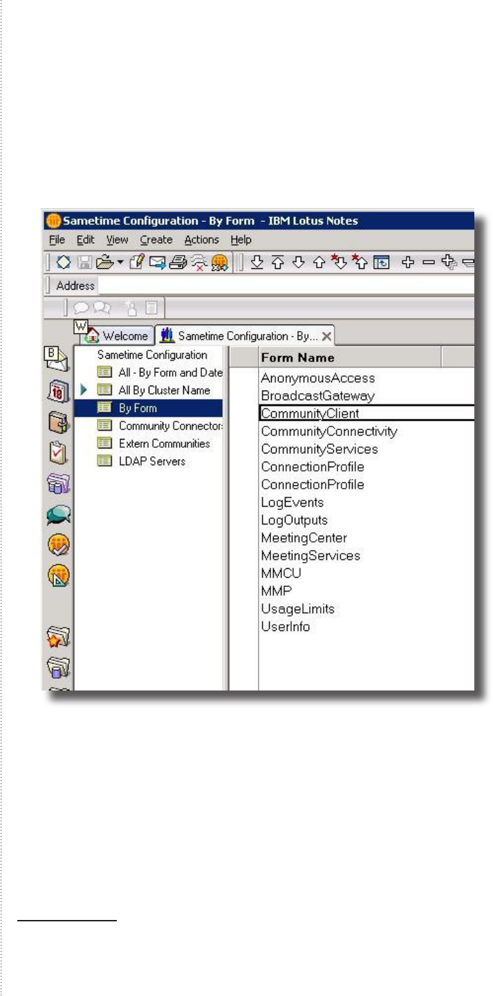Select Community Connector view
This screenshot has height=996, width=493.
click(160, 426)
